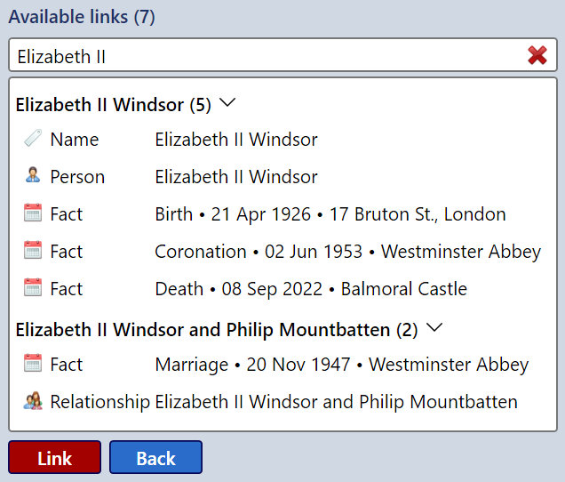Viewport: 565px width, 482px height.
Task: Click the Relationship label
Action: click(x=100, y=402)
